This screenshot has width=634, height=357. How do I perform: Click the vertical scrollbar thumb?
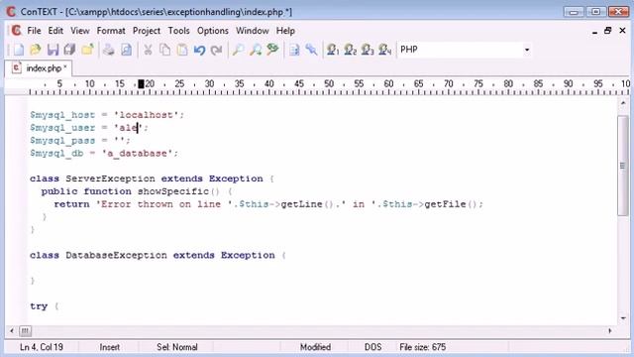pyautogui.click(x=623, y=166)
